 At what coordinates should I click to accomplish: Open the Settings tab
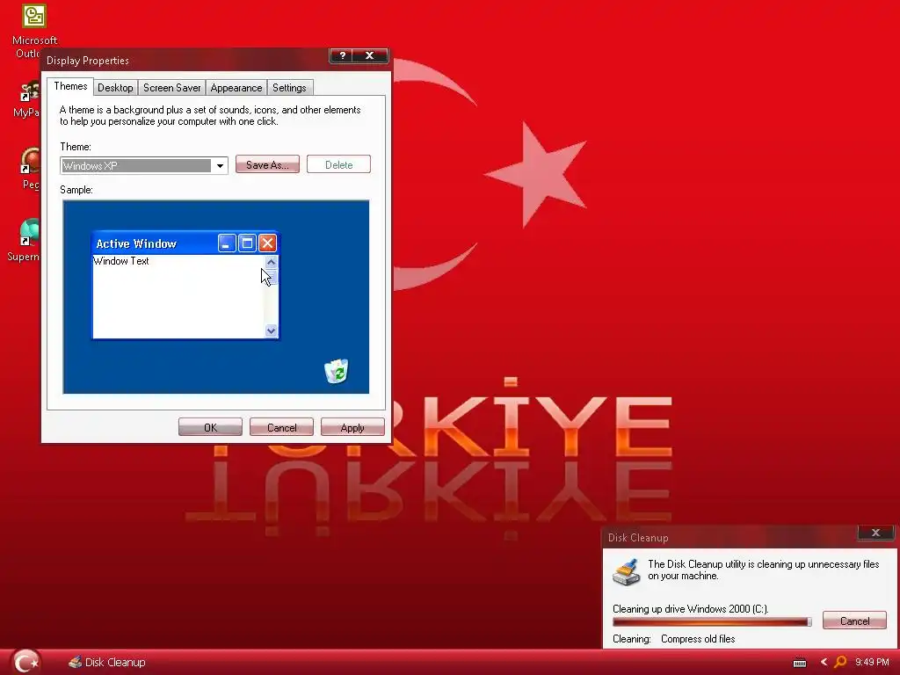[x=289, y=88]
